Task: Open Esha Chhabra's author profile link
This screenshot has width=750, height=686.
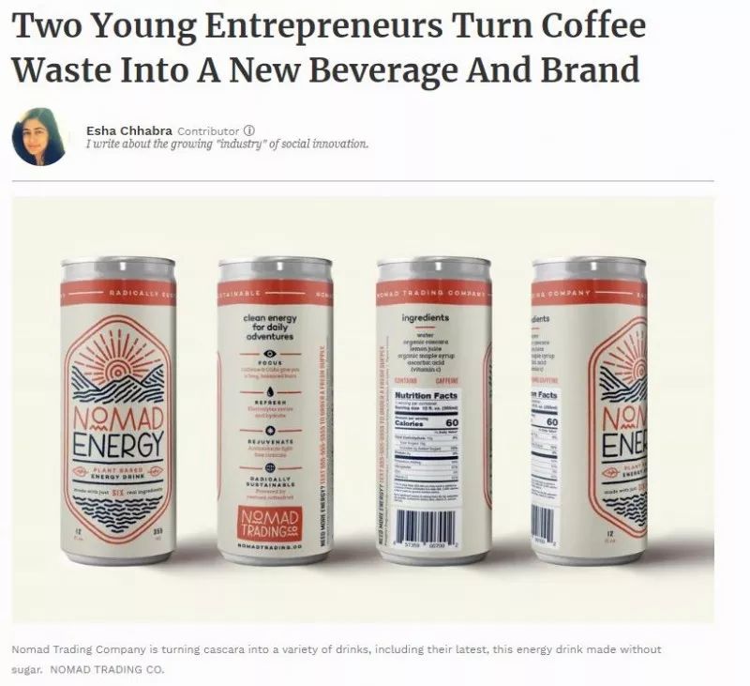Action: click(129, 130)
